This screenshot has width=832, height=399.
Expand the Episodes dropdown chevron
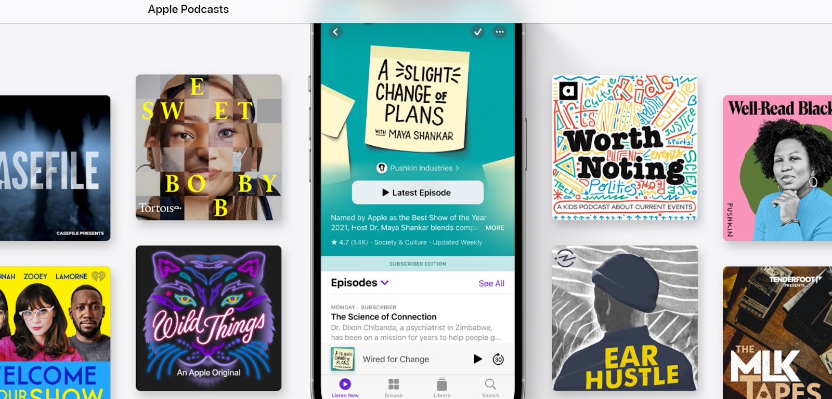tap(385, 283)
